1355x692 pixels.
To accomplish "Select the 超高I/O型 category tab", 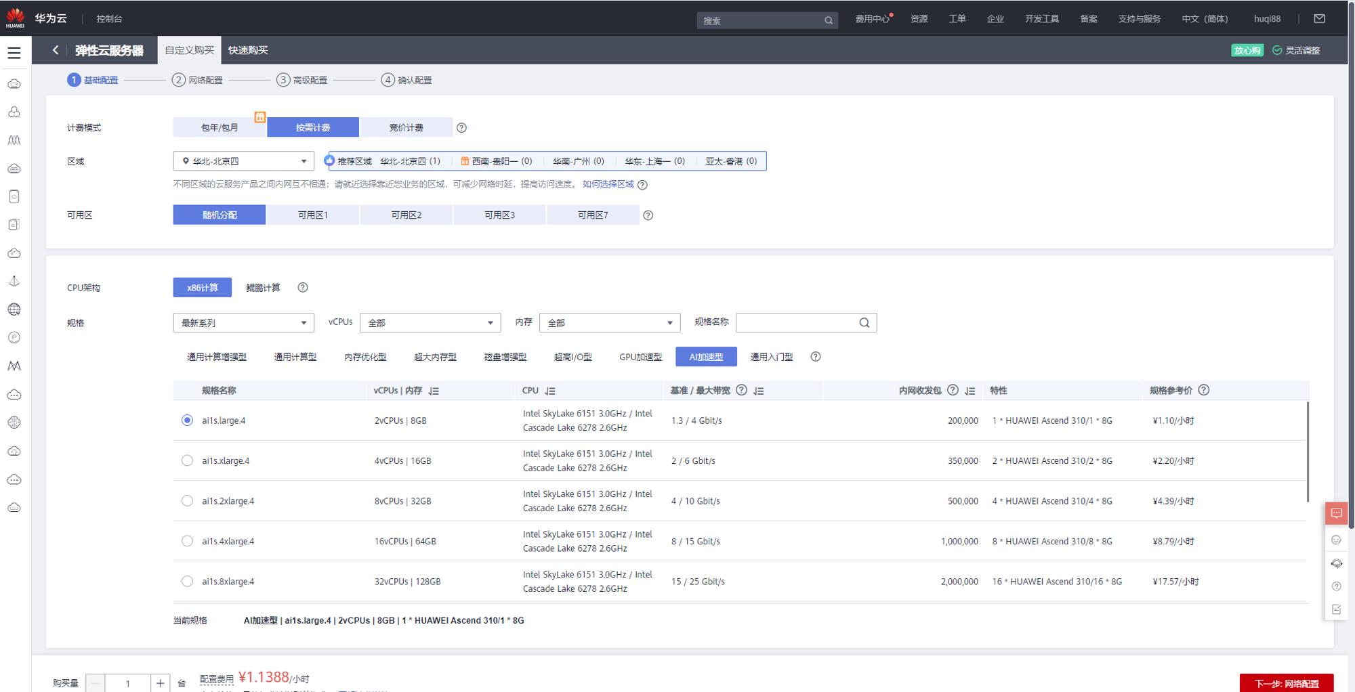I will (572, 357).
